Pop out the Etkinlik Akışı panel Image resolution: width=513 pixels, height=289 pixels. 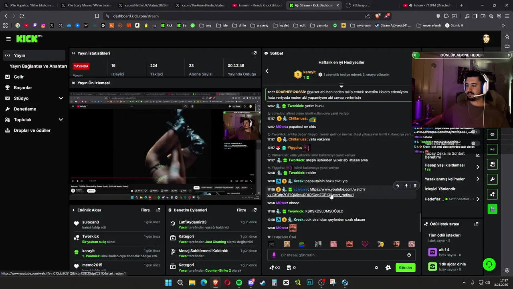(x=158, y=210)
